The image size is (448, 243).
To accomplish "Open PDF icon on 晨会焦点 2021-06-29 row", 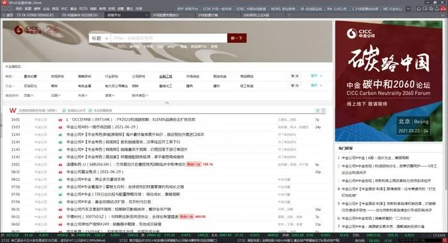I will (60, 172).
